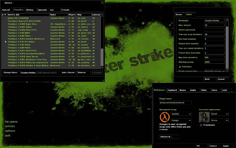Viewport: 236px width, 148px height.
Task: Open options from the main menu
Action: pos(10,131)
